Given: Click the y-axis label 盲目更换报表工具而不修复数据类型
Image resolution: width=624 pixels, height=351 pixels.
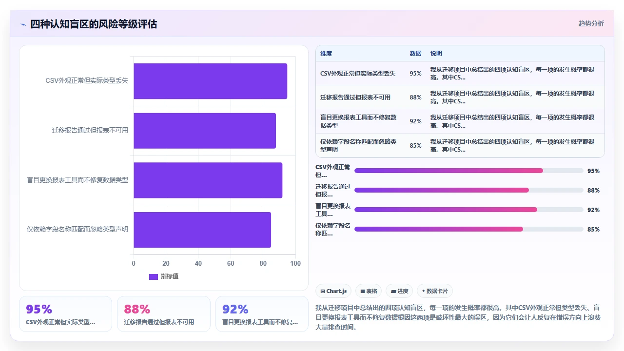Looking at the screenshot, I should click(78, 180).
